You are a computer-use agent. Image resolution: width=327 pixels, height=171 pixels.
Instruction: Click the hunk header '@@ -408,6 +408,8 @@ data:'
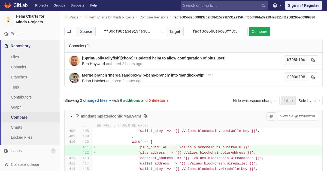[x=123, y=125]
